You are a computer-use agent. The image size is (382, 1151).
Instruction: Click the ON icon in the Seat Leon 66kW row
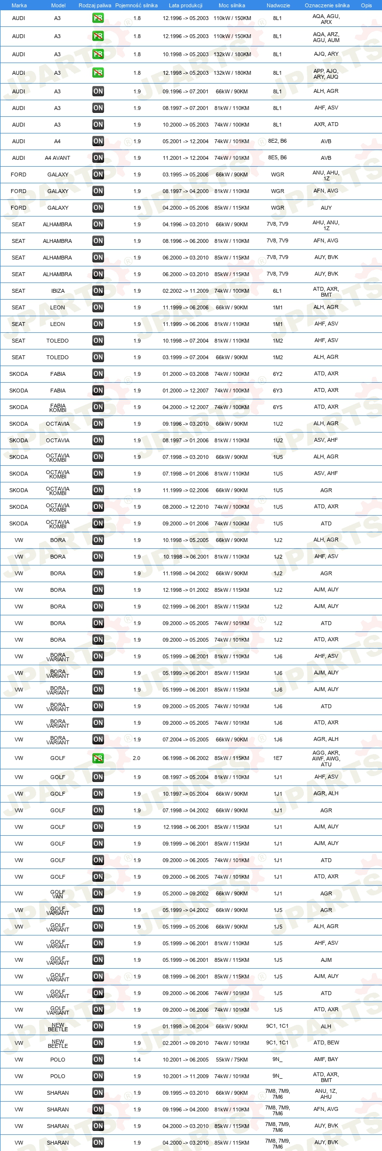[98, 307]
